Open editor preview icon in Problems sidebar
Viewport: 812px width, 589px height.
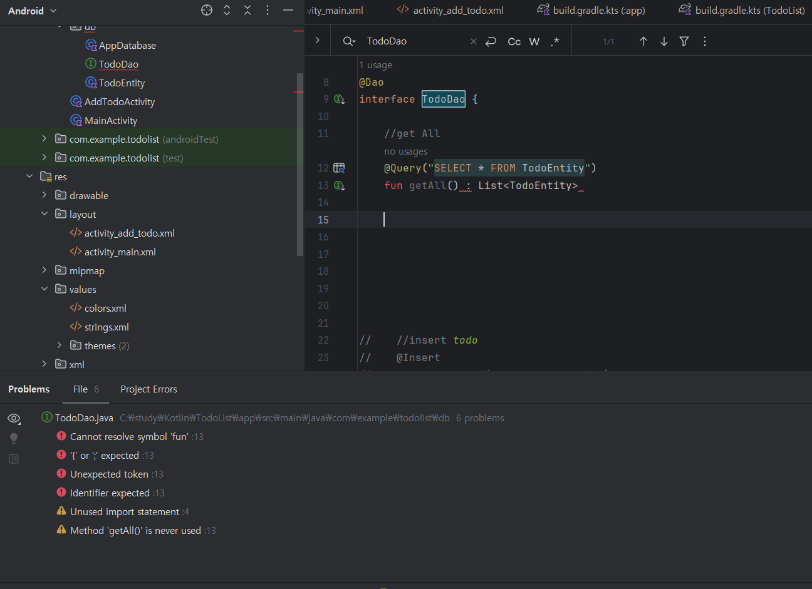14,459
